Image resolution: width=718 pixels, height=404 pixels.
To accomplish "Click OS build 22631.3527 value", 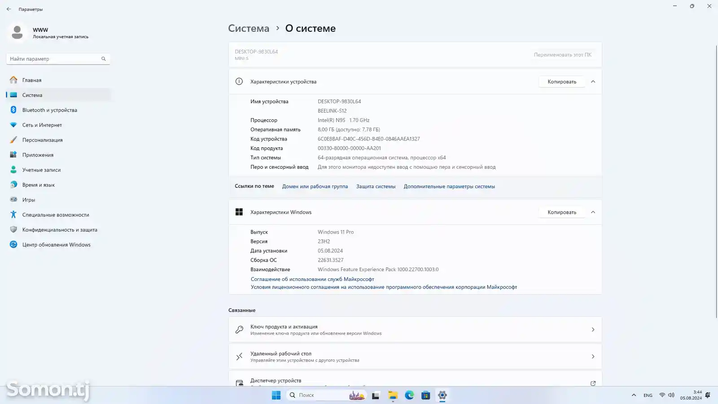I will pos(331,260).
